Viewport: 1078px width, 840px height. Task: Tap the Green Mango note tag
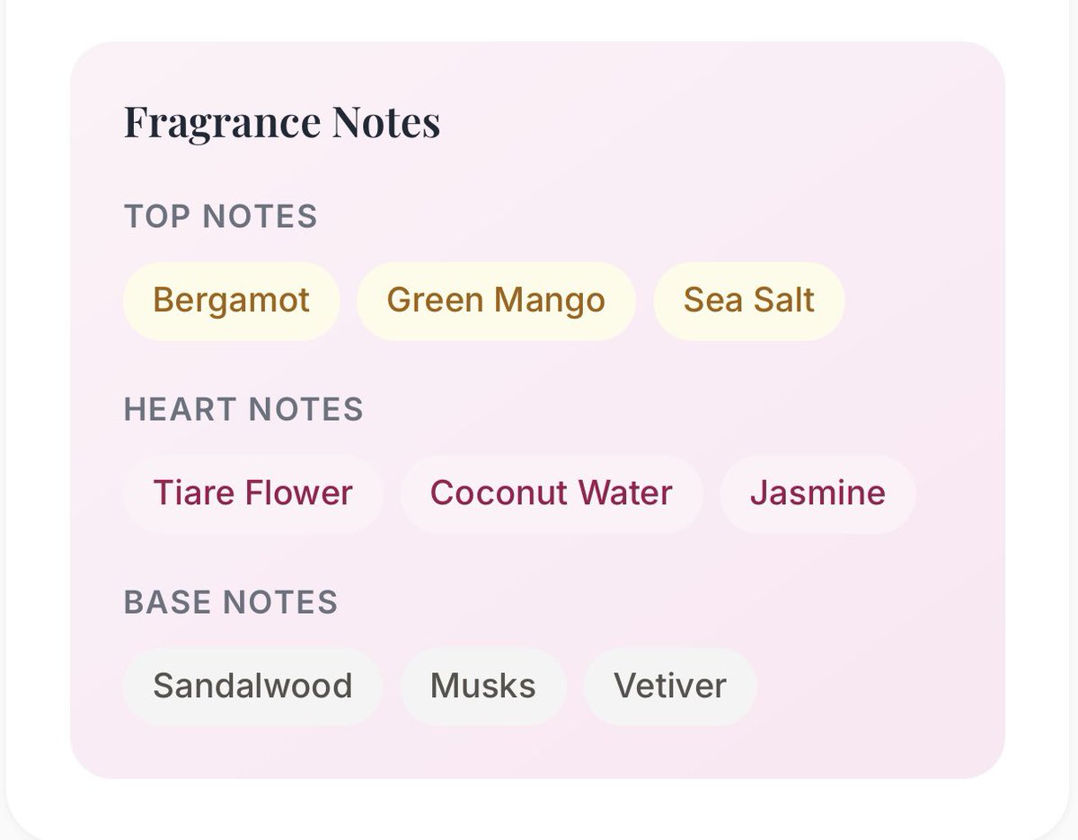click(x=496, y=301)
